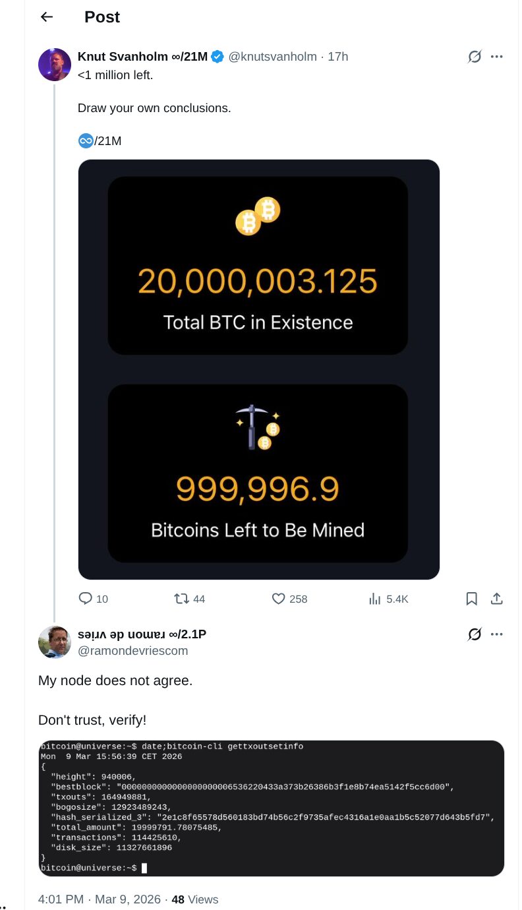Viewport: 522px width, 910px height.
Task: View analytics showing 5.4K views
Action: coord(376,599)
